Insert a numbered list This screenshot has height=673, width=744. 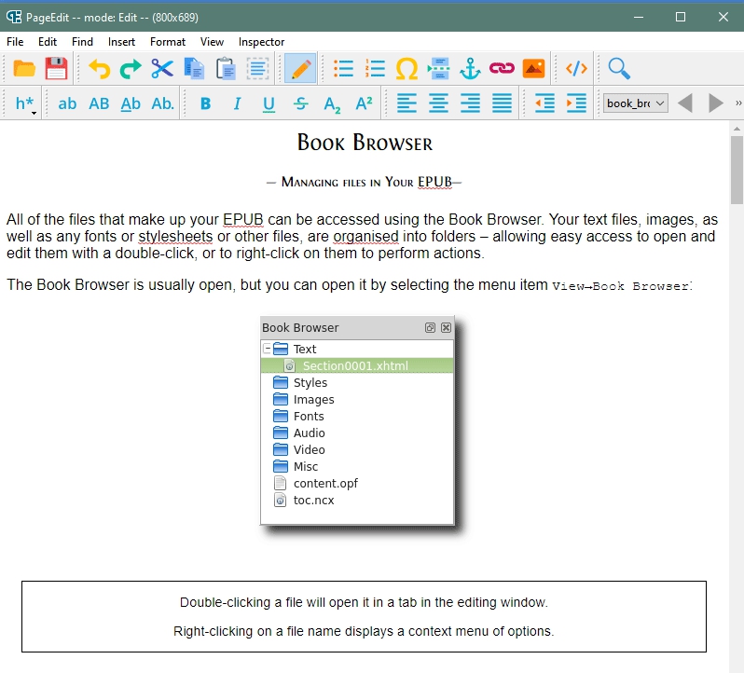pos(376,68)
